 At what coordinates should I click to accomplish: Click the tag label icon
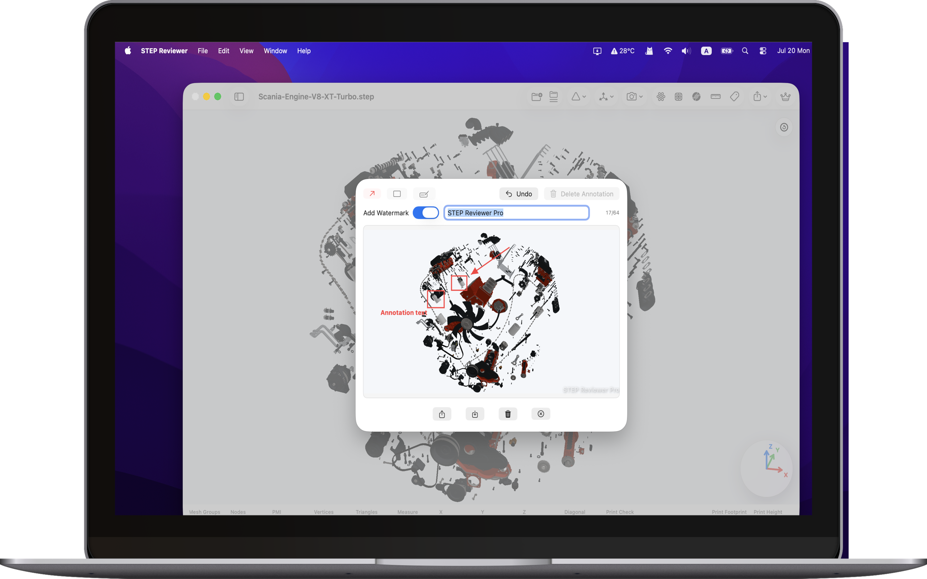click(734, 96)
